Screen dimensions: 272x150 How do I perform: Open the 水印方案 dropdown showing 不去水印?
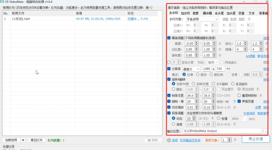(202, 19)
